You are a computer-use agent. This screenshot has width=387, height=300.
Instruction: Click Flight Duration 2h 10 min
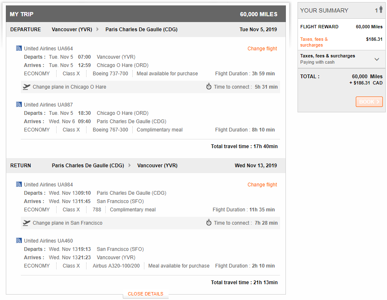(245, 266)
